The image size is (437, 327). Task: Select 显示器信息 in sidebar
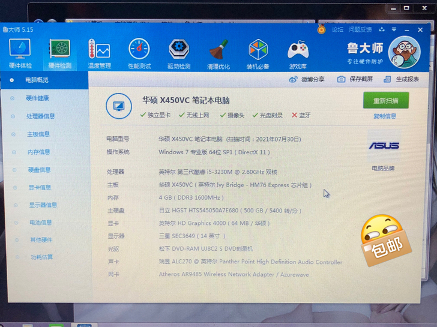click(x=43, y=205)
